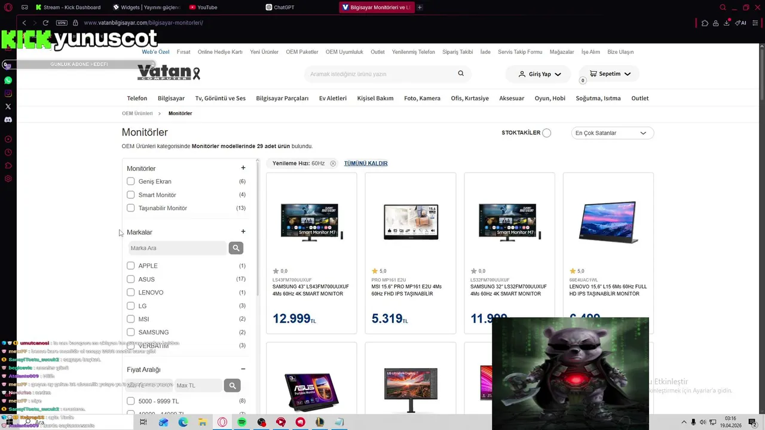Image resolution: width=765 pixels, height=430 pixels.
Task: Click the Max TL price input
Action: click(198, 385)
